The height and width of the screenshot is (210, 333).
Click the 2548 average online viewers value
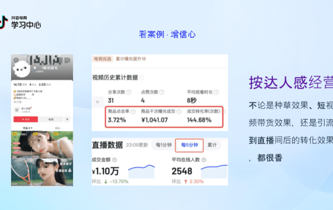click(x=182, y=171)
